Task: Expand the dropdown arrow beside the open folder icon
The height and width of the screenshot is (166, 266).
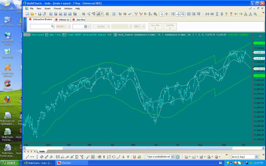Action: pos(36,14)
